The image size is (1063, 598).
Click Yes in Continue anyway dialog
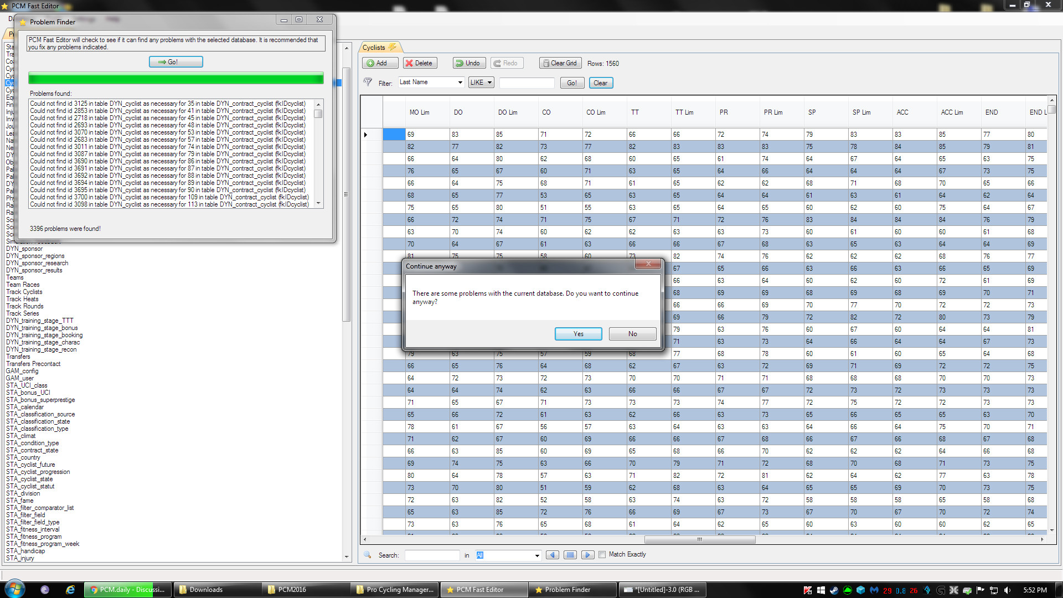(578, 334)
